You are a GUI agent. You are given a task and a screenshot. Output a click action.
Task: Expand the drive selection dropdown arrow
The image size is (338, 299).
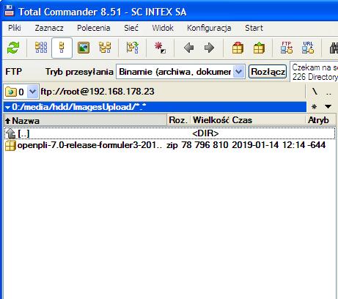pyautogui.click(x=32, y=92)
